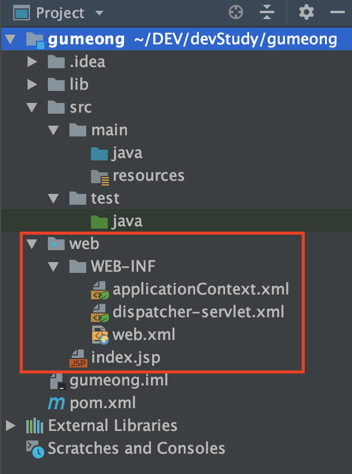Image resolution: width=352 pixels, height=474 pixels.
Task: Open pom.xml file
Action: pos(102,403)
